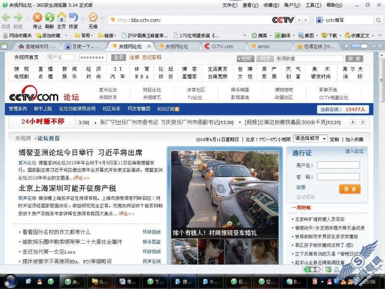The height and width of the screenshot is (289, 385).
Task: Open the 下载 download manager
Action: pyautogui.click(x=329, y=36)
